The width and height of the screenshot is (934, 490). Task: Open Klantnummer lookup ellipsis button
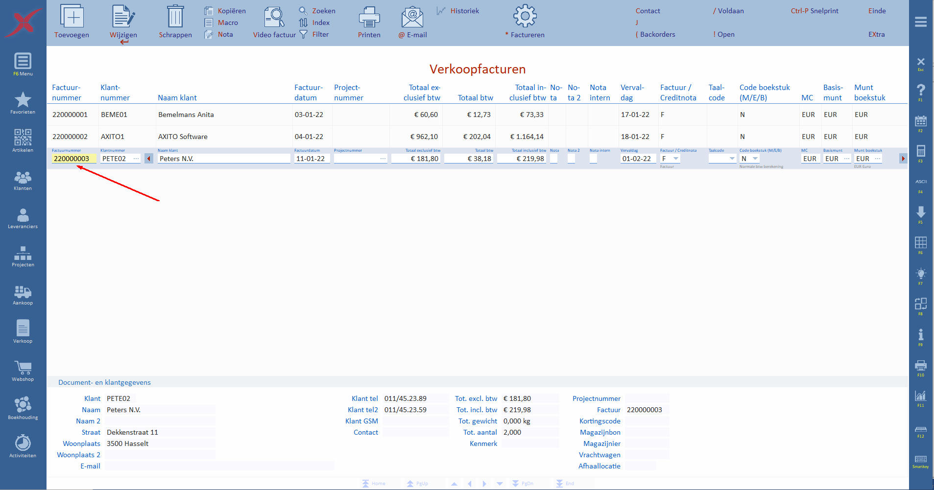point(136,159)
